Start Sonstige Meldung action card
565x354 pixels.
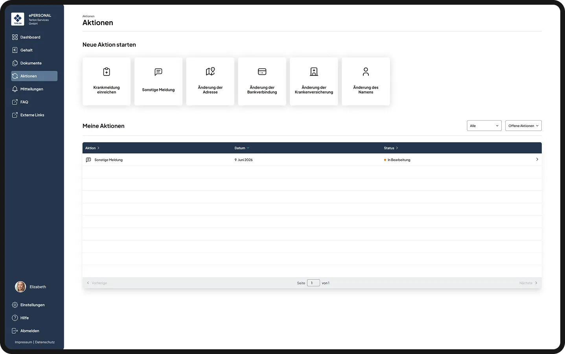coord(158,81)
